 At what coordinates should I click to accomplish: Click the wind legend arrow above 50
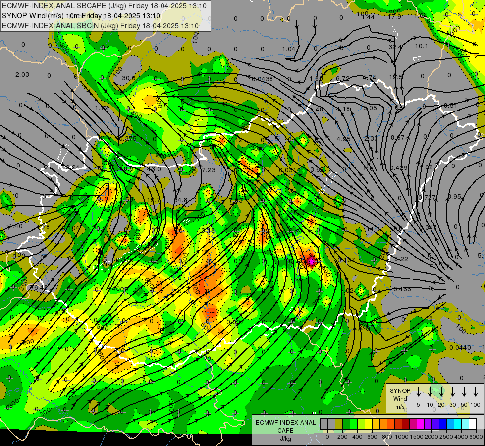(x=464, y=392)
